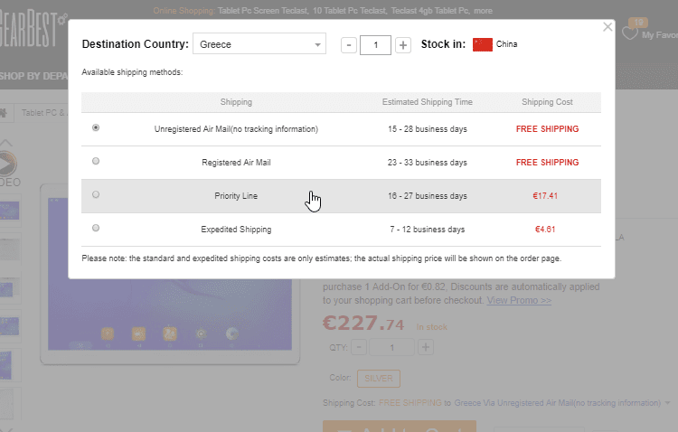678x432 pixels.
Task: Expand shipping method dropdown arrow on product page
Action: tap(668, 402)
